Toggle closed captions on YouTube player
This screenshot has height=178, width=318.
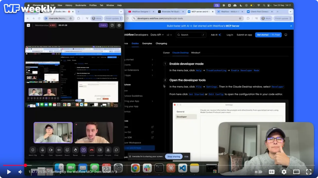(x=272, y=172)
